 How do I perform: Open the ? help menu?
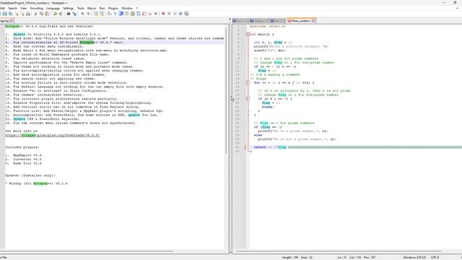[x=136, y=8]
